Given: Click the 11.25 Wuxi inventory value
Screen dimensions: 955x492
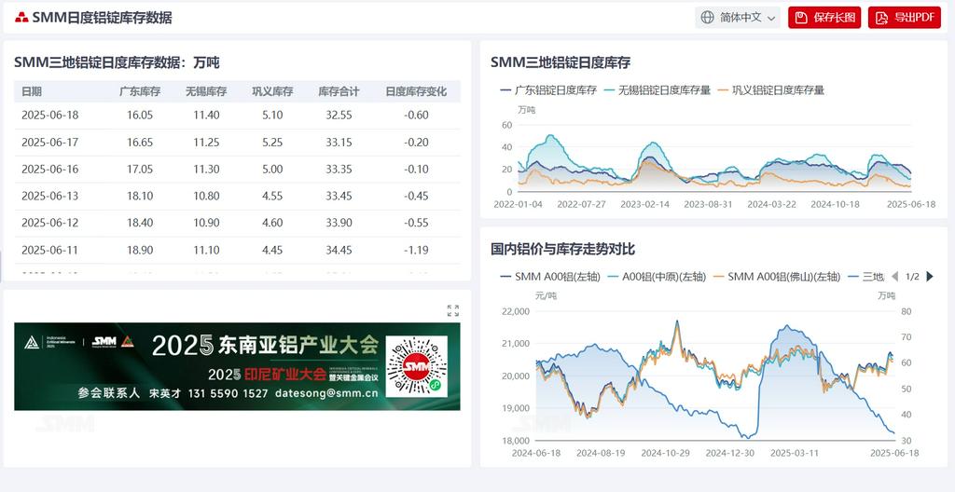Looking at the screenshot, I should point(206,142).
